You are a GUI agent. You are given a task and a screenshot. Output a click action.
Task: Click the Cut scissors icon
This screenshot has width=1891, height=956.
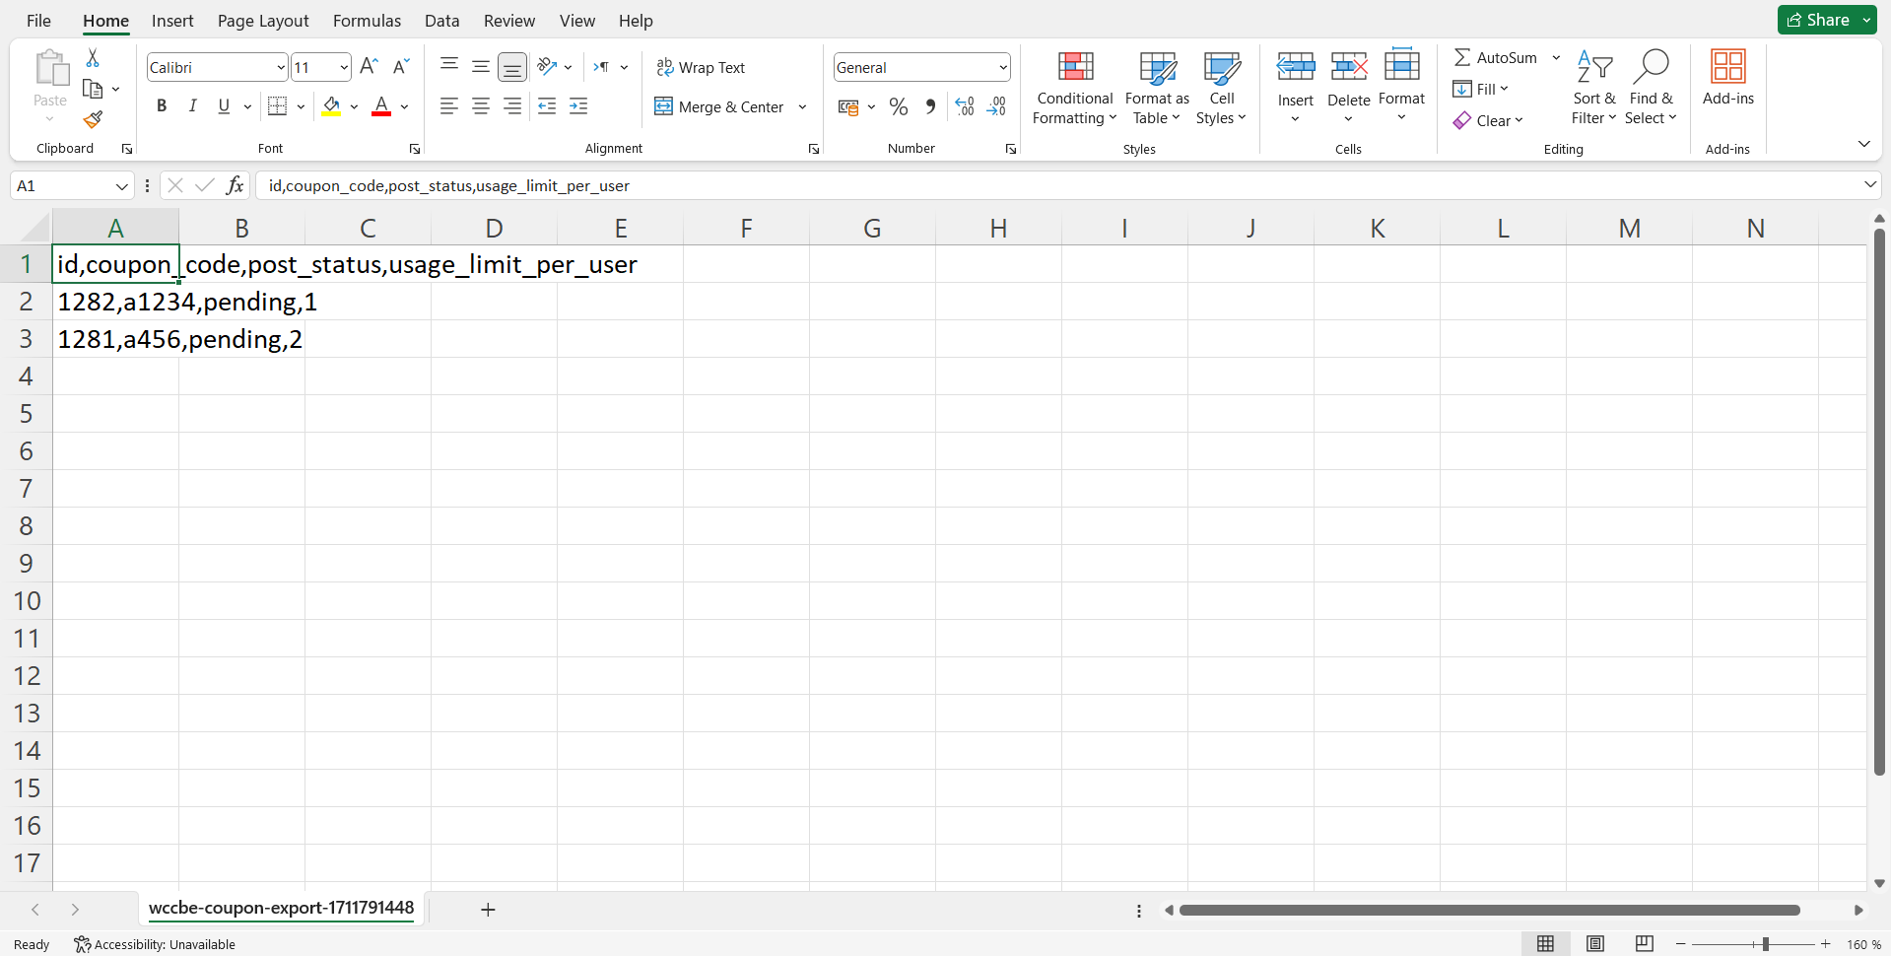[93, 58]
